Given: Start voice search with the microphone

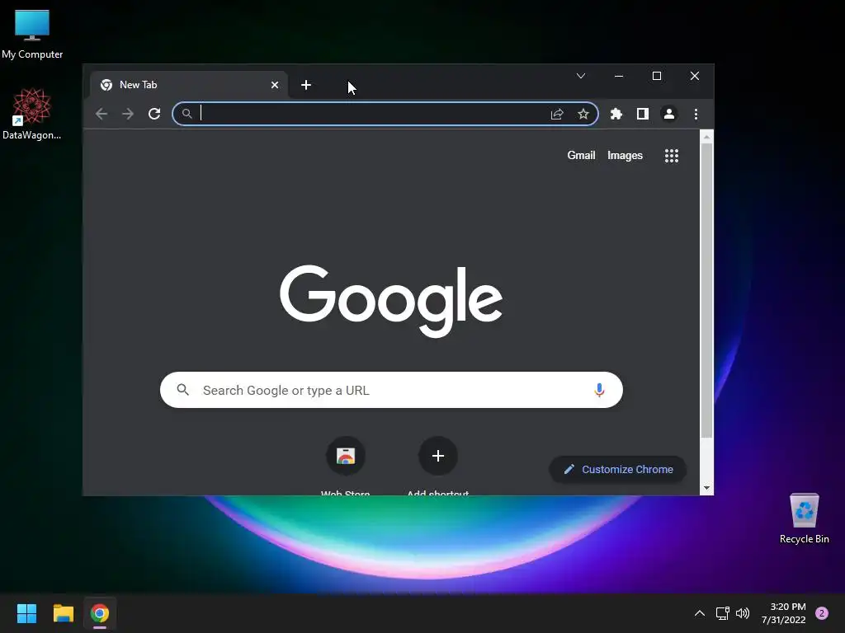Looking at the screenshot, I should 599,390.
